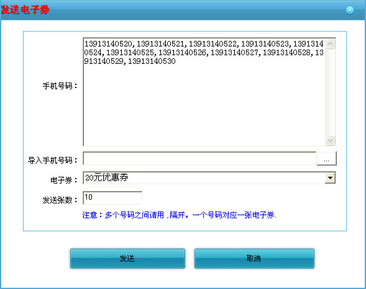The width and height of the screenshot is (366, 289).
Task: Focus the 发送张数 field showing 10
Action: [112, 198]
